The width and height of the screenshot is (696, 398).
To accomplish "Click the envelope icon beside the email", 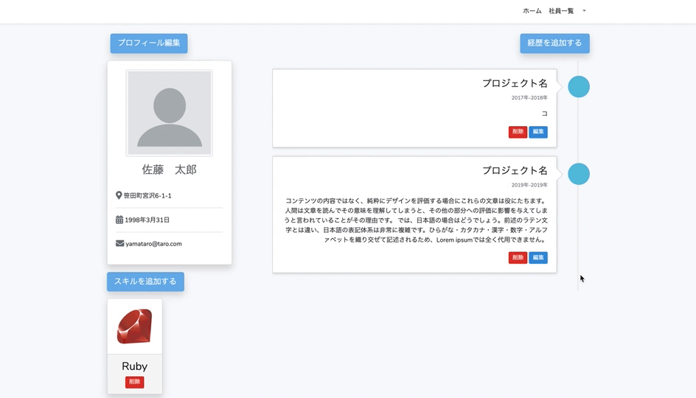I will pyautogui.click(x=119, y=243).
